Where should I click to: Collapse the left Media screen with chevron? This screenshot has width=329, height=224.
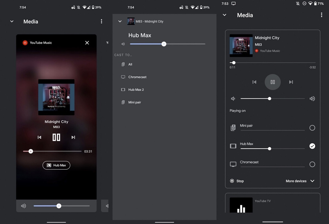pyautogui.click(x=12, y=21)
